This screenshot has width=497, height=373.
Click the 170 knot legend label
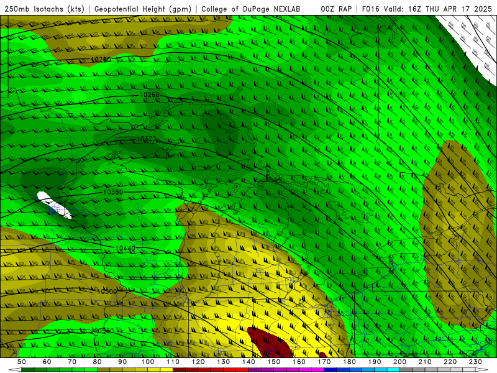tap(324, 362)
